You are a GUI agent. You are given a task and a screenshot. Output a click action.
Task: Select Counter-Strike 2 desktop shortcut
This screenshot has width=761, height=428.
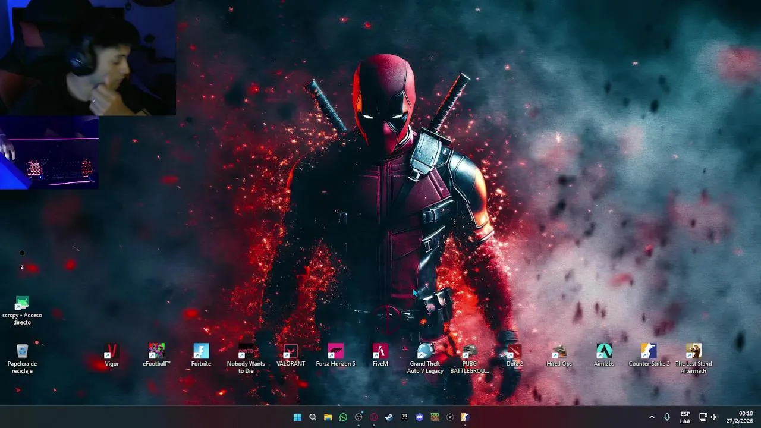649,355
